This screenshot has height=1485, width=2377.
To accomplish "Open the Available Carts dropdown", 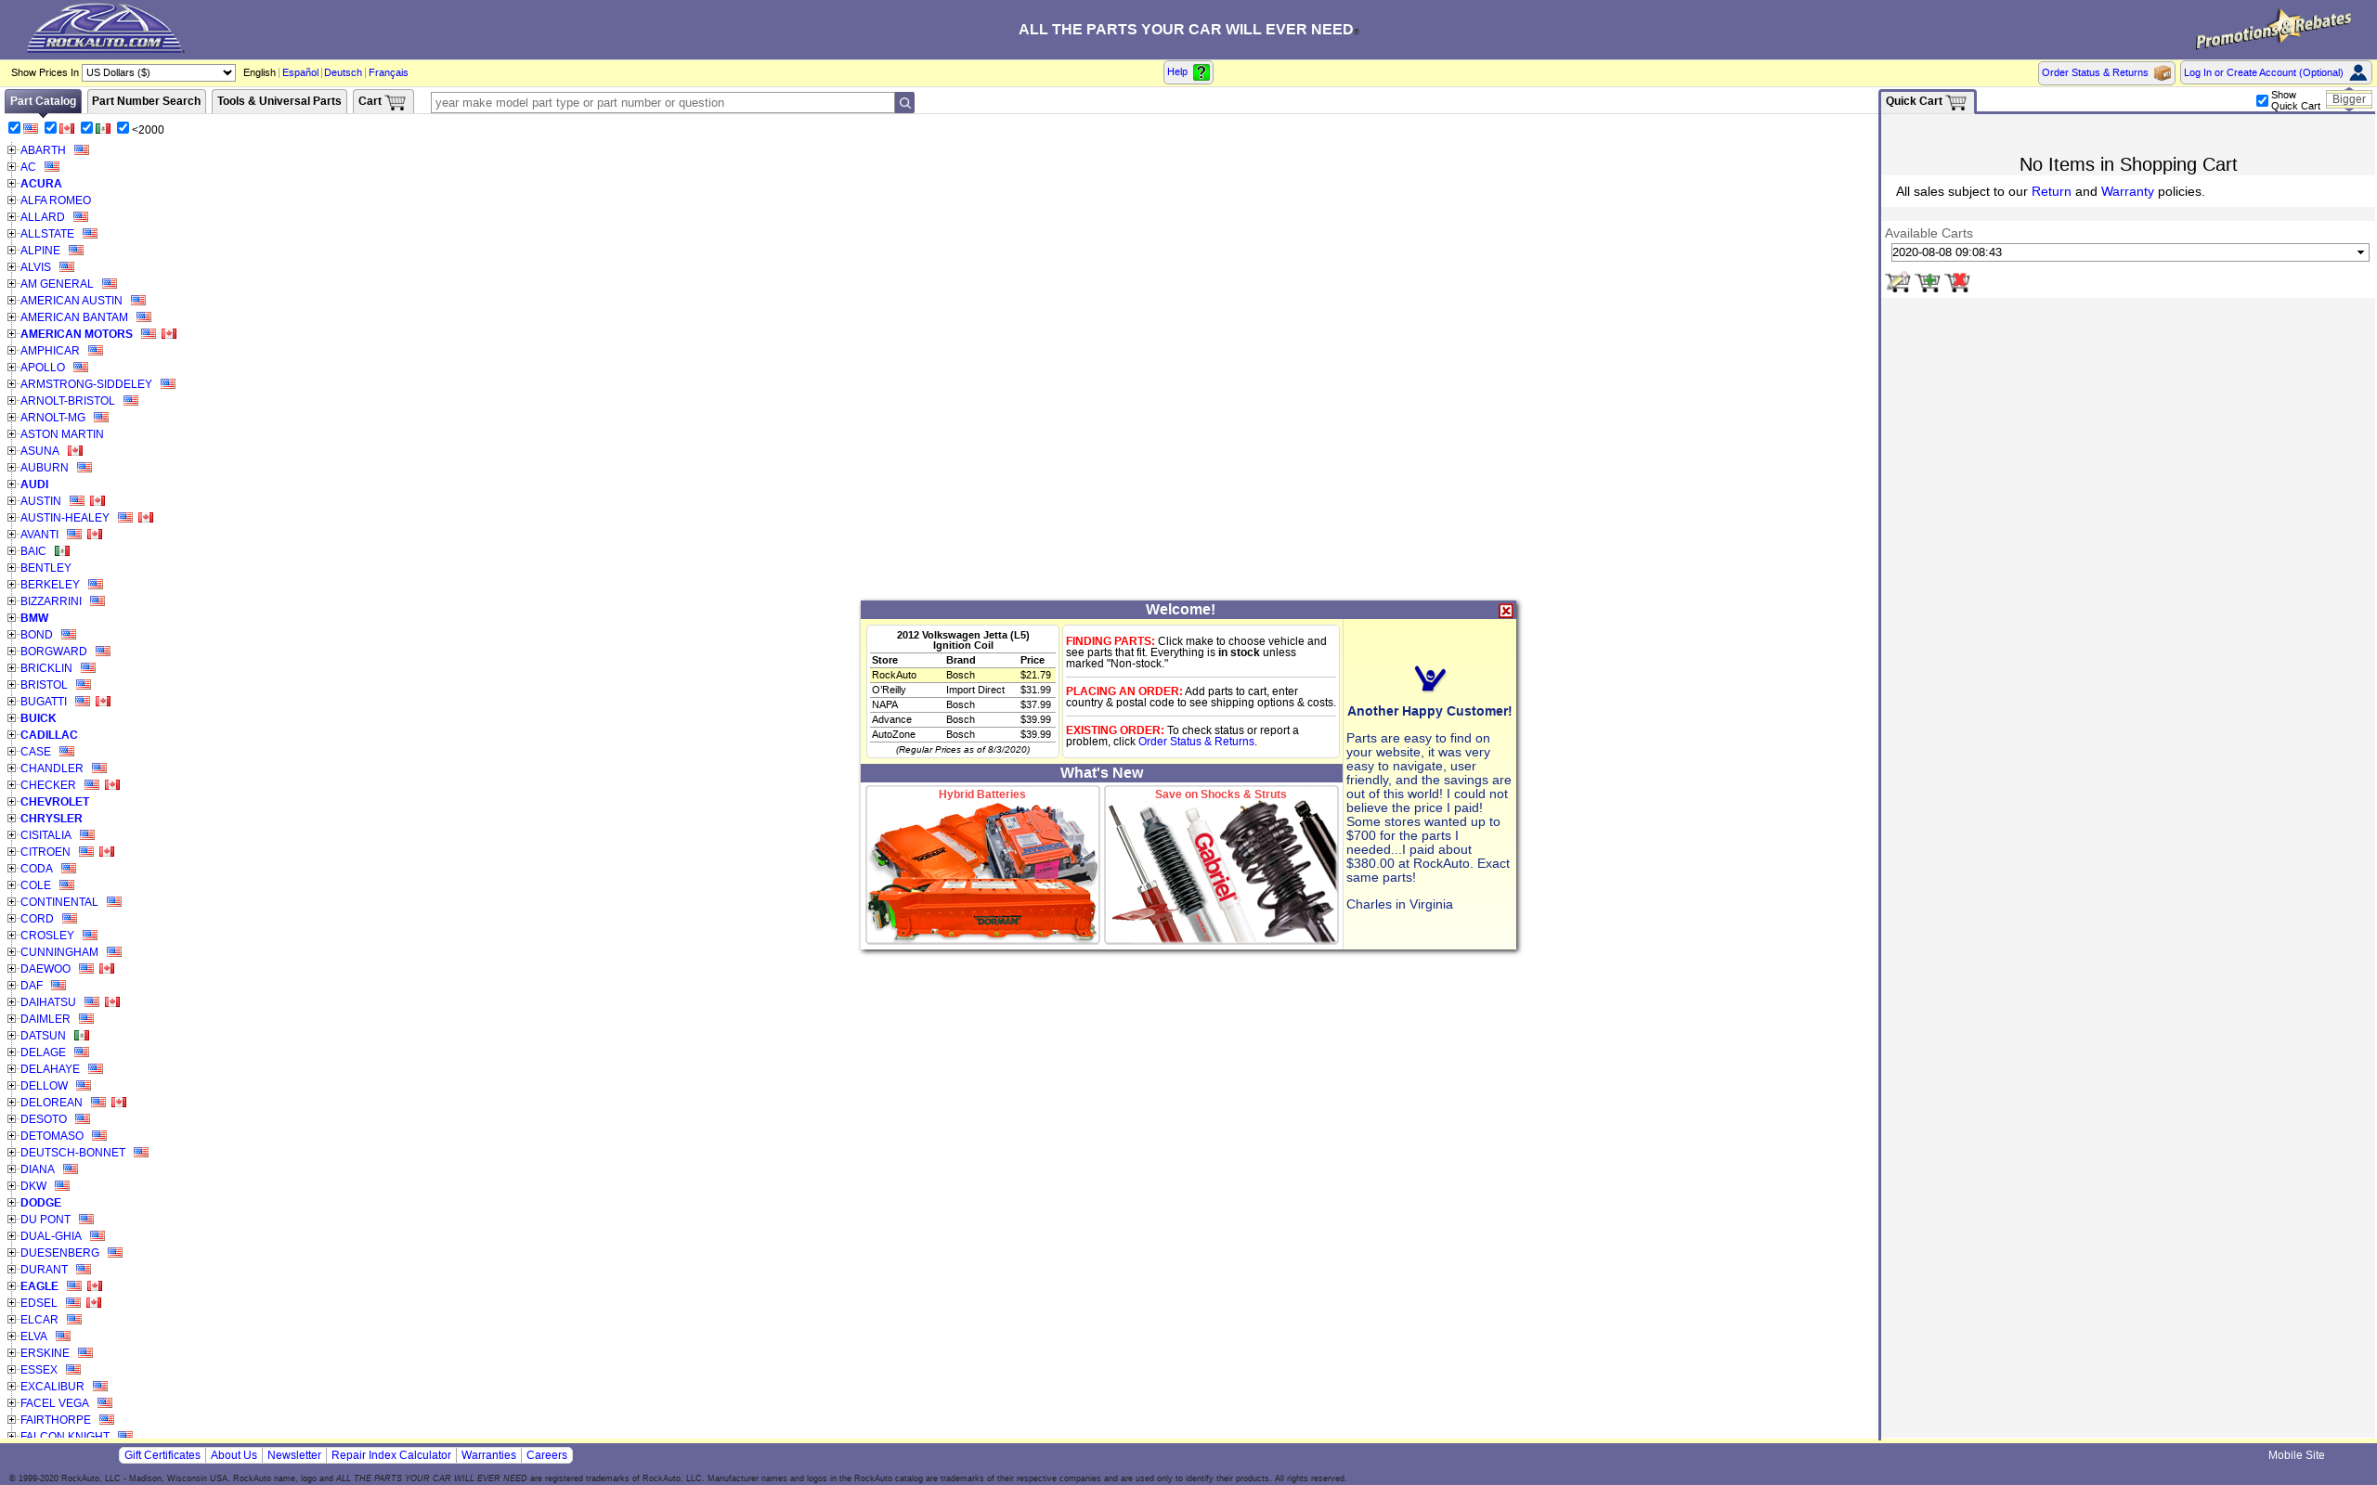I will coord(2129,252).
